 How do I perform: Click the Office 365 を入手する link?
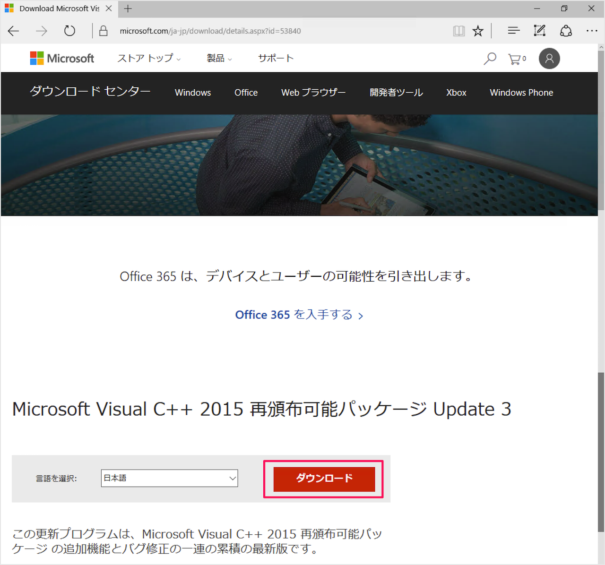(299, 315)
